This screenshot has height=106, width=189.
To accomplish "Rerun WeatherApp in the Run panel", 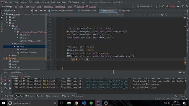I will coord(5,77).
